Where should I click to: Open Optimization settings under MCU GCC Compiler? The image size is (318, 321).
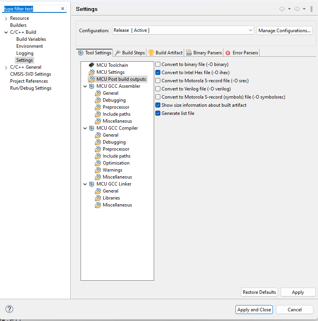[x=116, y=163]
